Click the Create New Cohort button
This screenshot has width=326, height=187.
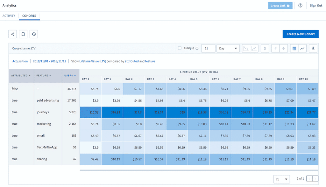[x=301, y=34]
